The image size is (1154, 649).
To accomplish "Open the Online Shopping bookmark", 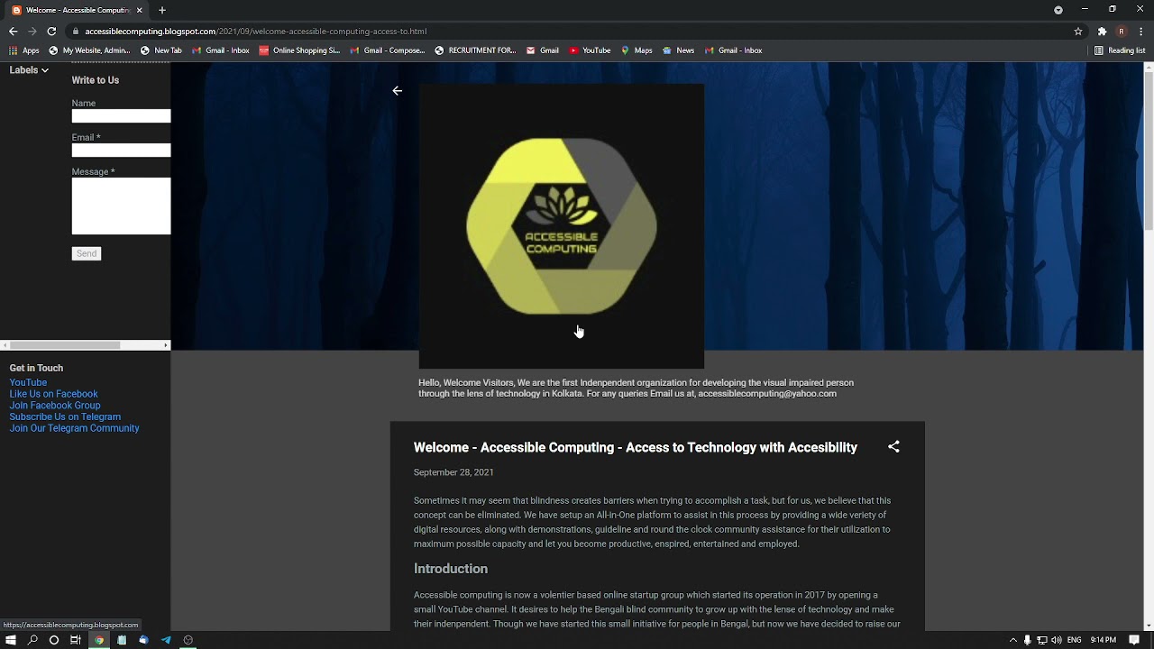I will tap(298, 50).
